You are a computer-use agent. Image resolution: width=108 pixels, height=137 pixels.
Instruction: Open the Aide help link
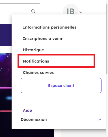[x=27, y=110]
